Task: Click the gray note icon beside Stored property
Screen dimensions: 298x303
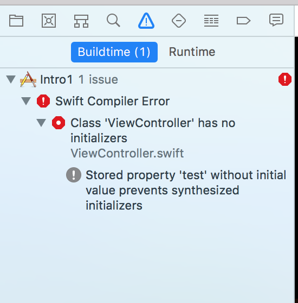Action: pos(74,175)
